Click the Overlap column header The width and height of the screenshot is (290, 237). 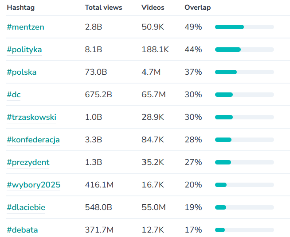click(197, 8)
